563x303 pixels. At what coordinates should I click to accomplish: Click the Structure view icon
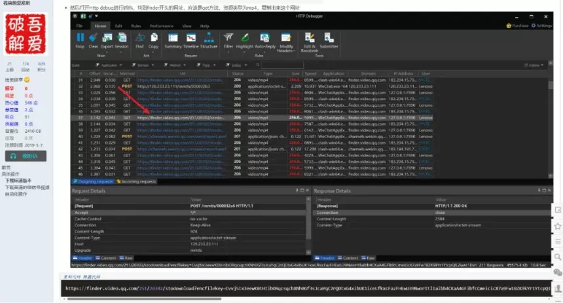point(208,38)
